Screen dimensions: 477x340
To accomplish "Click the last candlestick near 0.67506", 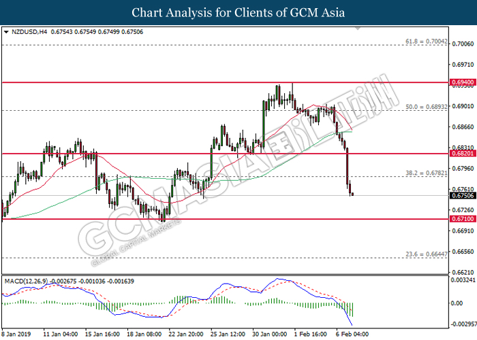I will coord(352,194).
